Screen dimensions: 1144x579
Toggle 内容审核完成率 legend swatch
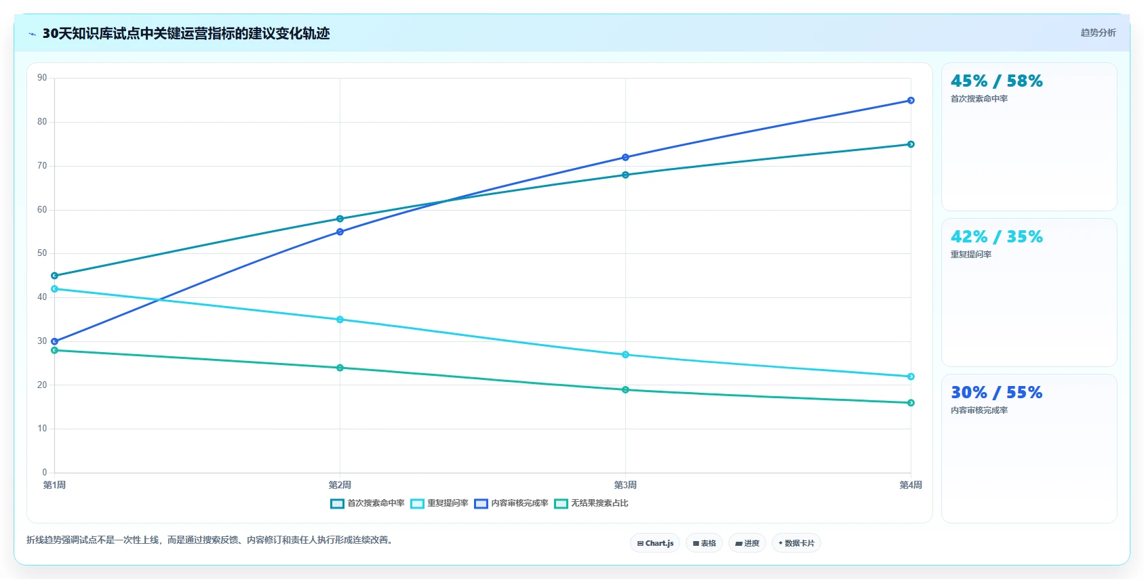point(481,503)
